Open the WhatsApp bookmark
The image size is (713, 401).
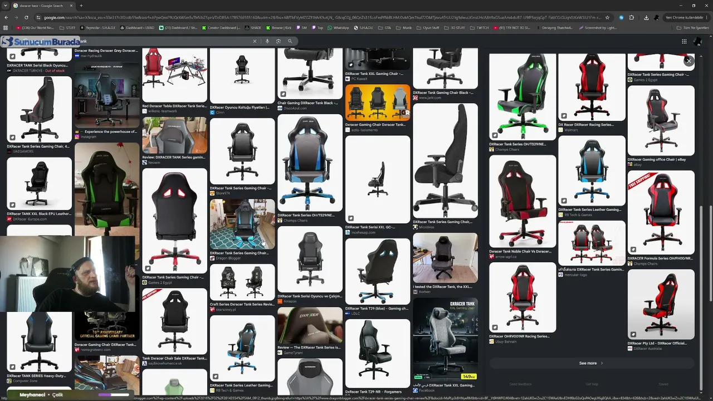click(x=338, y=27)
